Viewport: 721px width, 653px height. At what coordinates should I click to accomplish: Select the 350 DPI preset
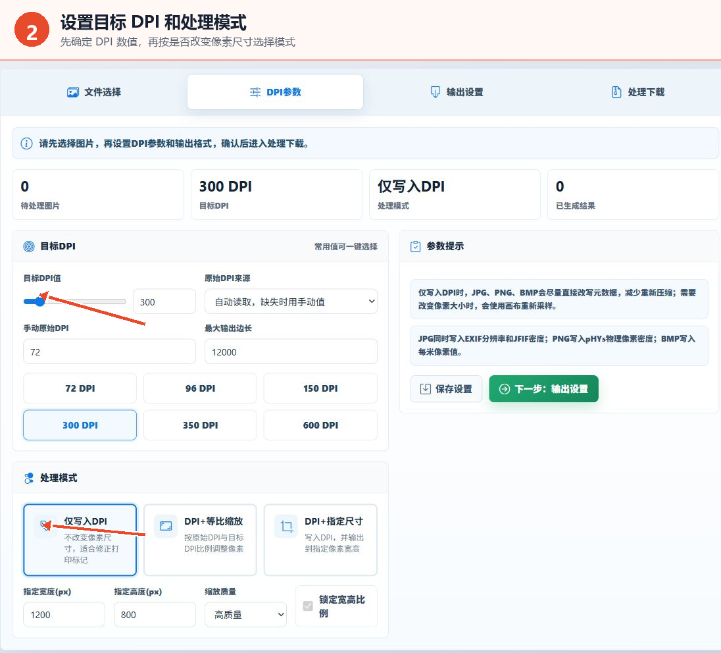(x=200, y=425)
